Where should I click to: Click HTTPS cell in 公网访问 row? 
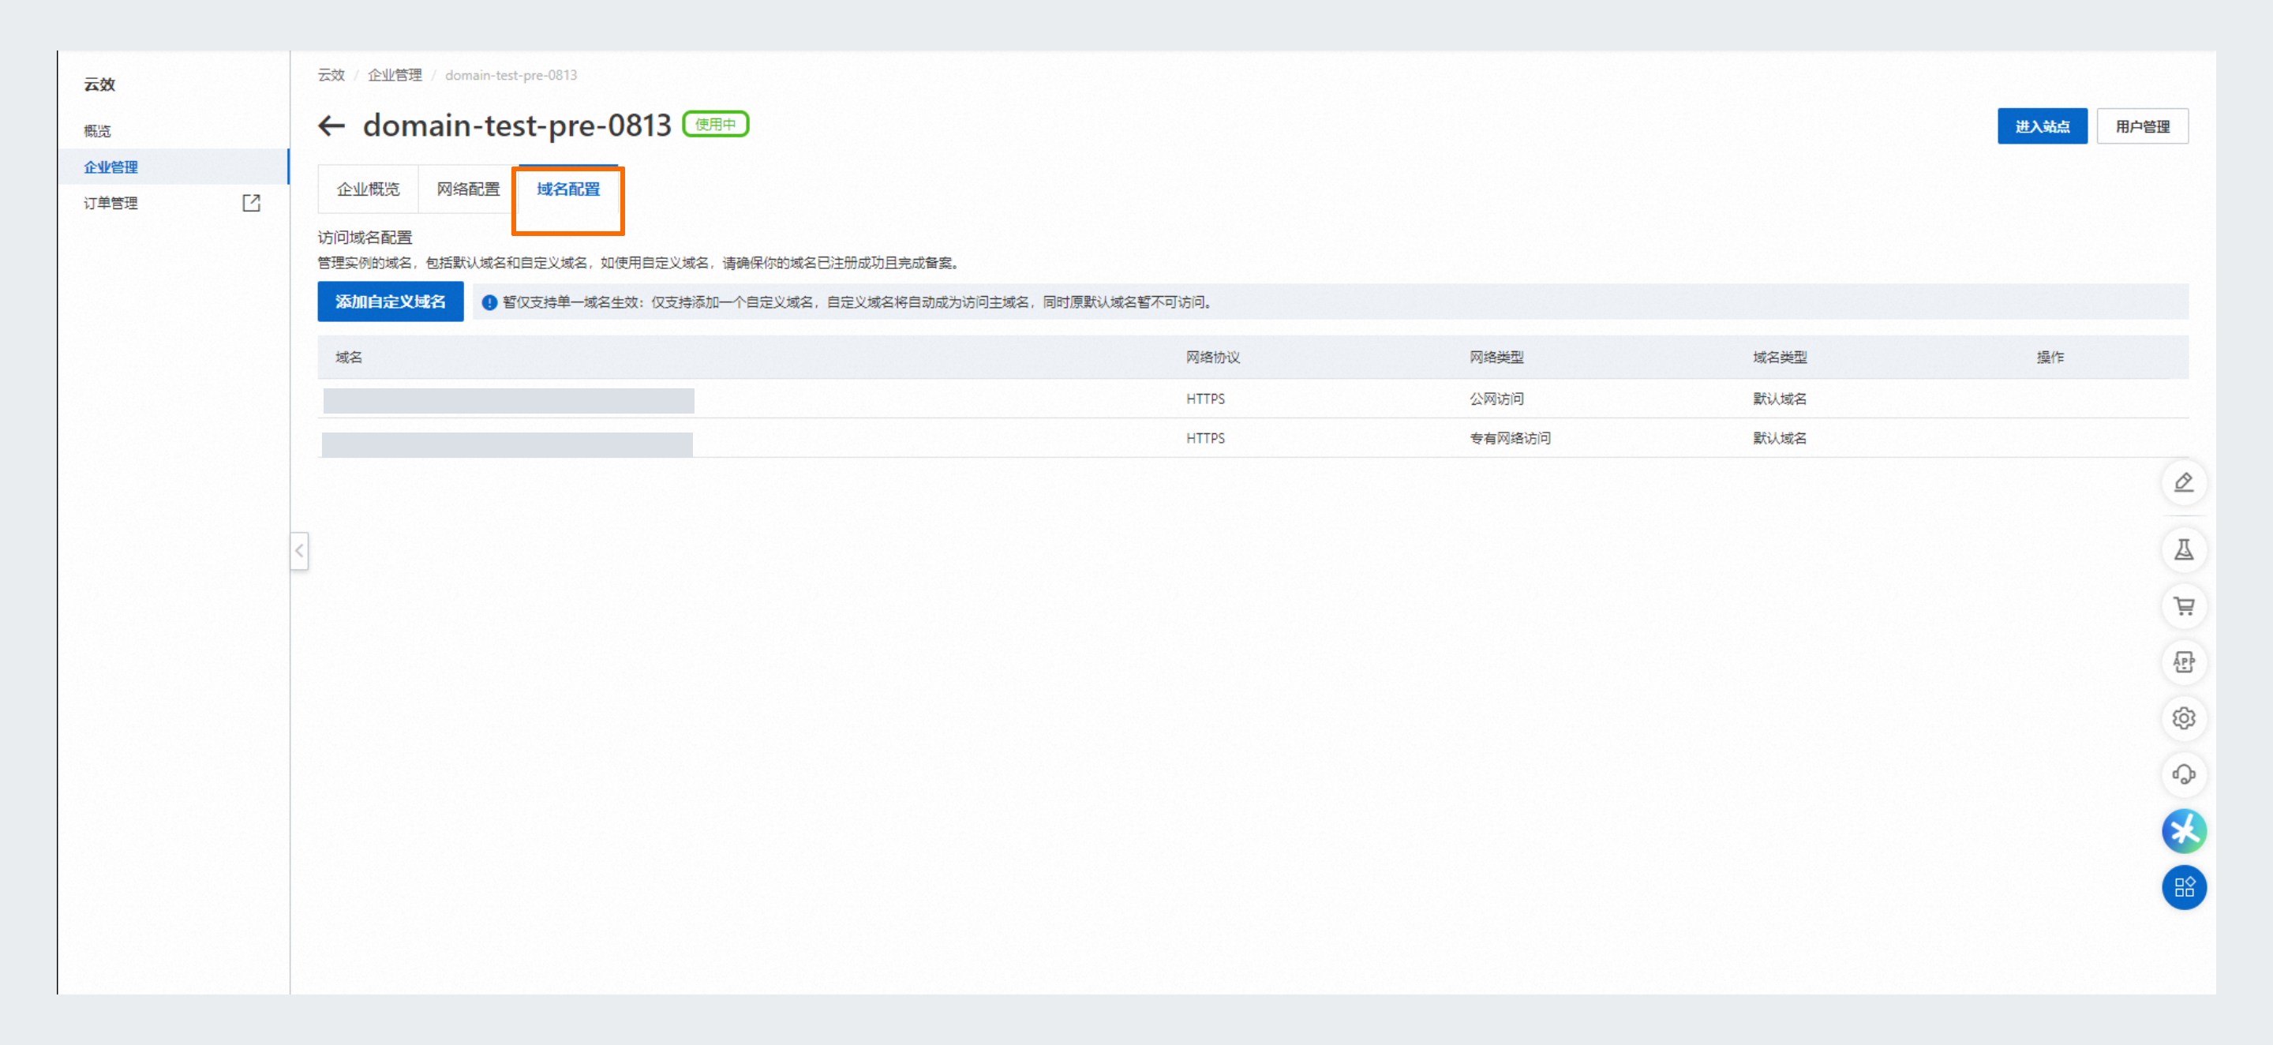pyautogui.click(x=1205, y=399)
